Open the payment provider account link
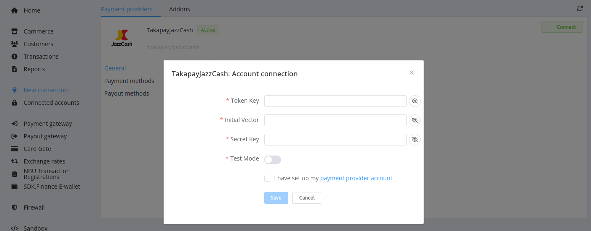 click(x=356, y=178)
